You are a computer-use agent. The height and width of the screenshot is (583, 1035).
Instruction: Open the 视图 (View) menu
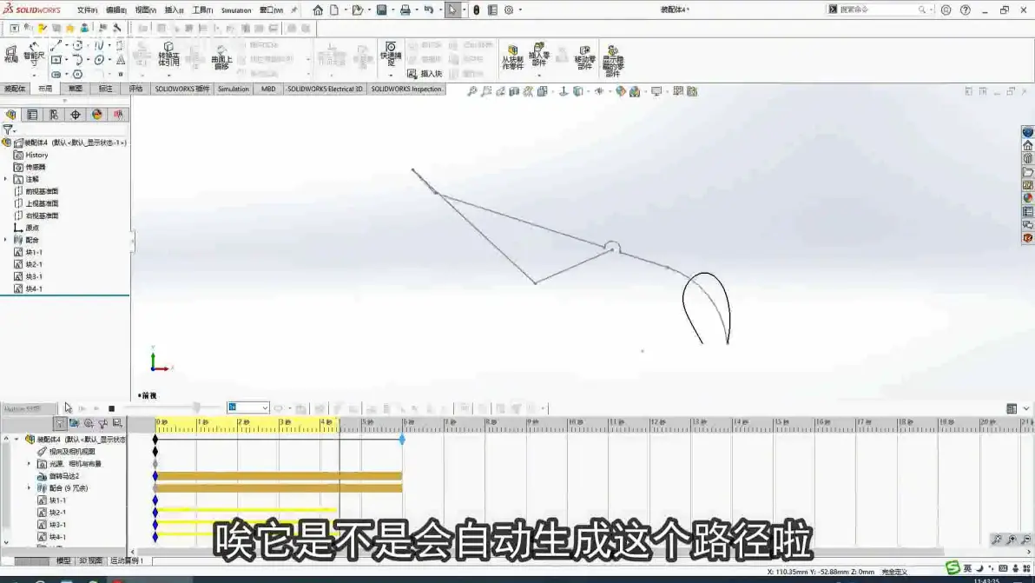pos(145,10)
